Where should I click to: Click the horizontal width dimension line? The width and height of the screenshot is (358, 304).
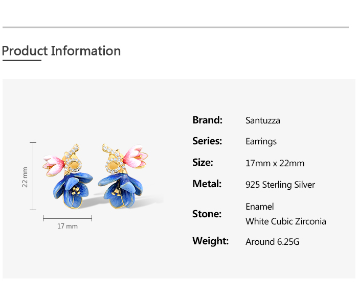click(68, 218)
